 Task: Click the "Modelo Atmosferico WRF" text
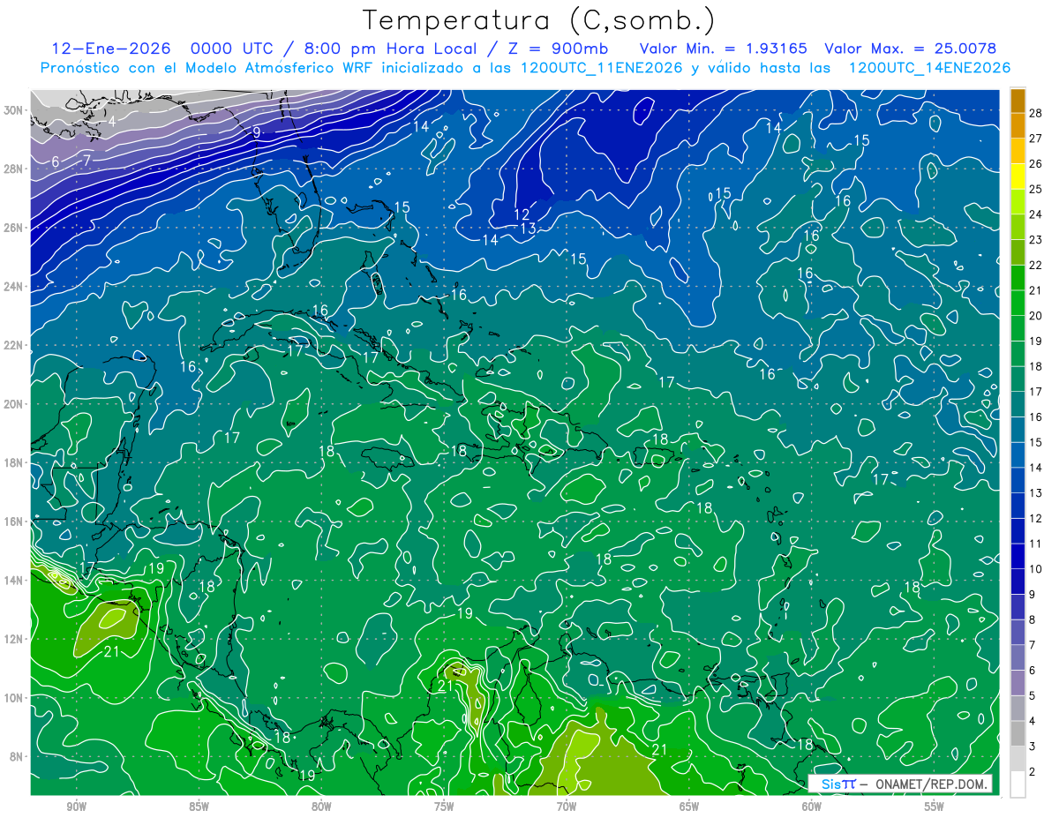(277, 68)
